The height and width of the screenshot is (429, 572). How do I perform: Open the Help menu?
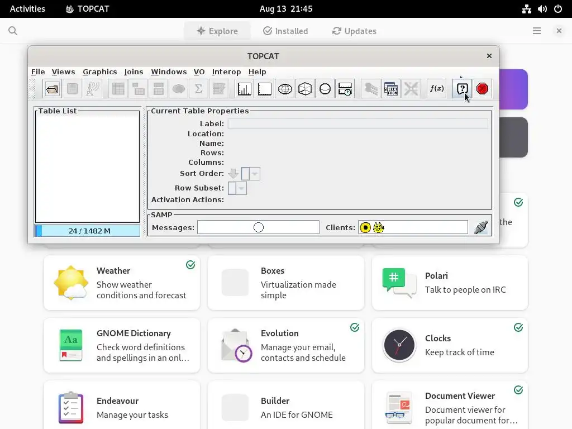(257, 72)
